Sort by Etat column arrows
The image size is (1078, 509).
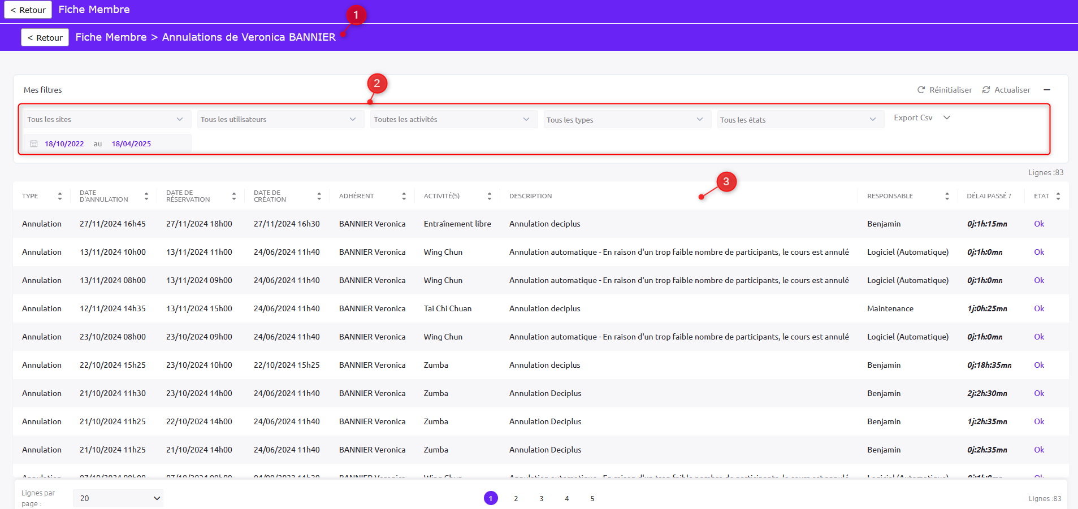click(x=1058, y=196)
